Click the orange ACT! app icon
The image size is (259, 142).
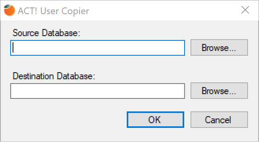point(9,10)
